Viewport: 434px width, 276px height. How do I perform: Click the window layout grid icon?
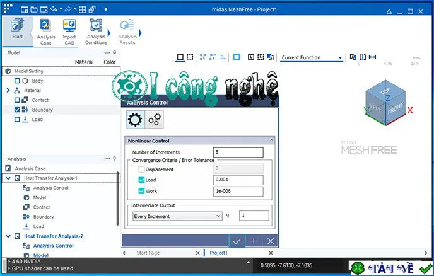pyautogui.click(x=82, y=9)
